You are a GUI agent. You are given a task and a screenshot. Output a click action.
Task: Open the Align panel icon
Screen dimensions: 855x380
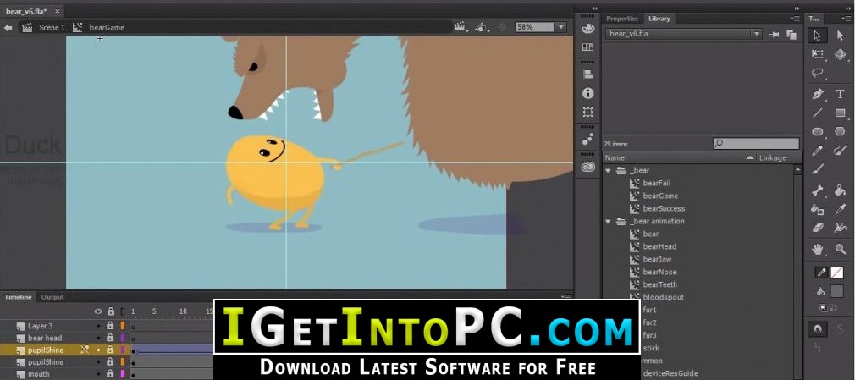(587, 74)
